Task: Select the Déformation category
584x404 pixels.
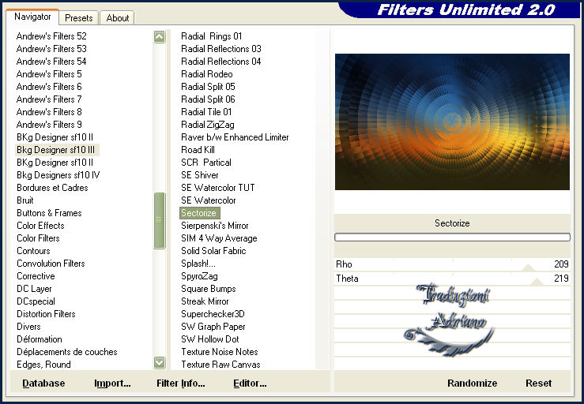Action: tap(39, 339)
